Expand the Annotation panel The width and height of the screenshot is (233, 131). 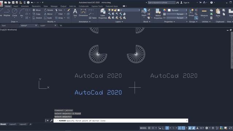coord(84,22)
